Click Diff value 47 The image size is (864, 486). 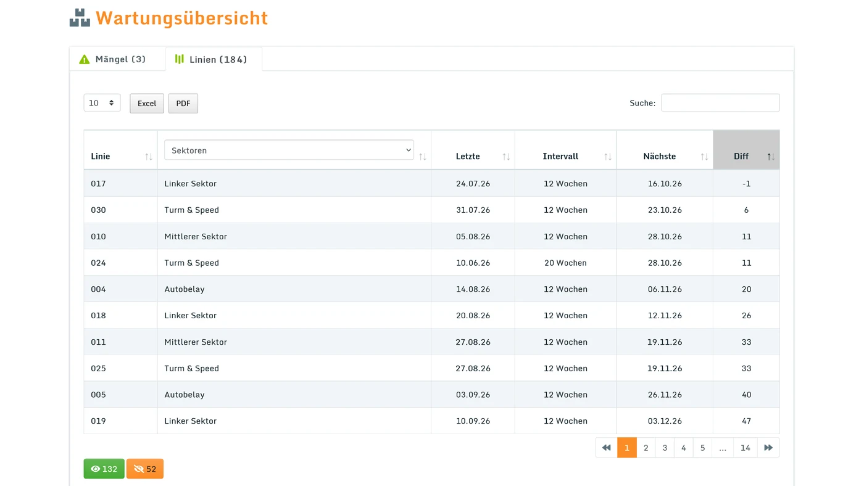point(746,421)
